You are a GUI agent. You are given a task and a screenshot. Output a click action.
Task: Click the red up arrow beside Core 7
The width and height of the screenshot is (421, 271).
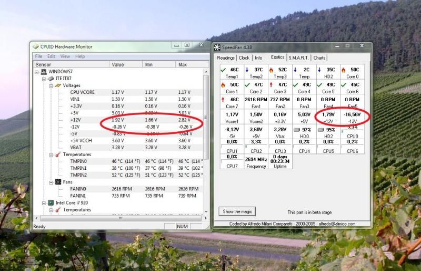(x=223, y=100)
